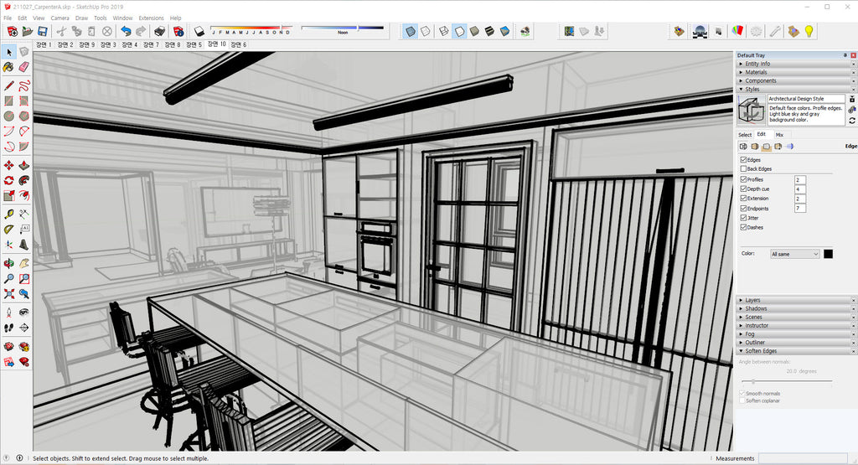This screenshot has width=858, height=465.
Task: Switch to the Mix tab in Styles
Action: 779,135
